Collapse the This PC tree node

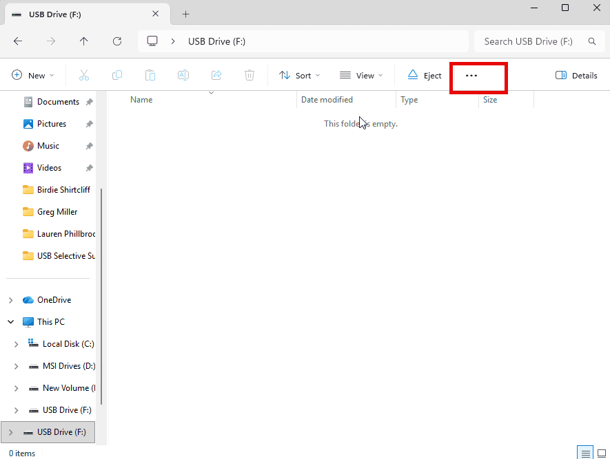click(x=10, y=321)
